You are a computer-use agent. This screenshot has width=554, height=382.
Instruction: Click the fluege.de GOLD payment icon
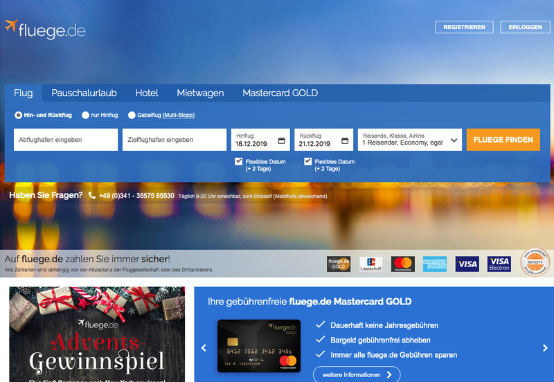coord(339,264)
